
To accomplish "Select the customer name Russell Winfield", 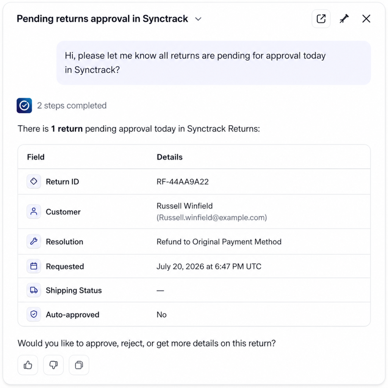I will pos(185,206).
